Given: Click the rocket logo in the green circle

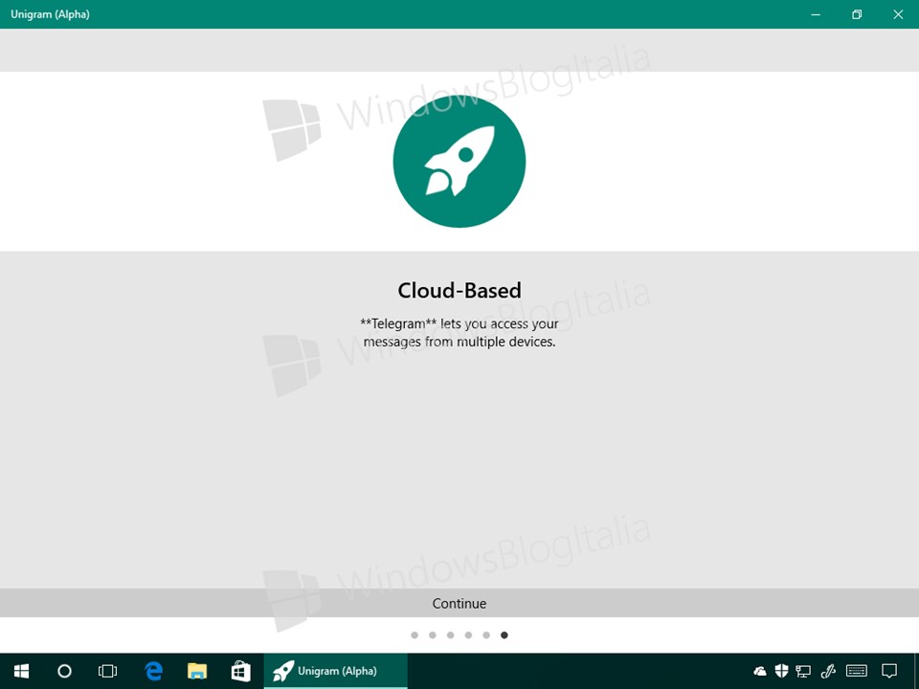Looking at the screenshot, I should point(459,161).
